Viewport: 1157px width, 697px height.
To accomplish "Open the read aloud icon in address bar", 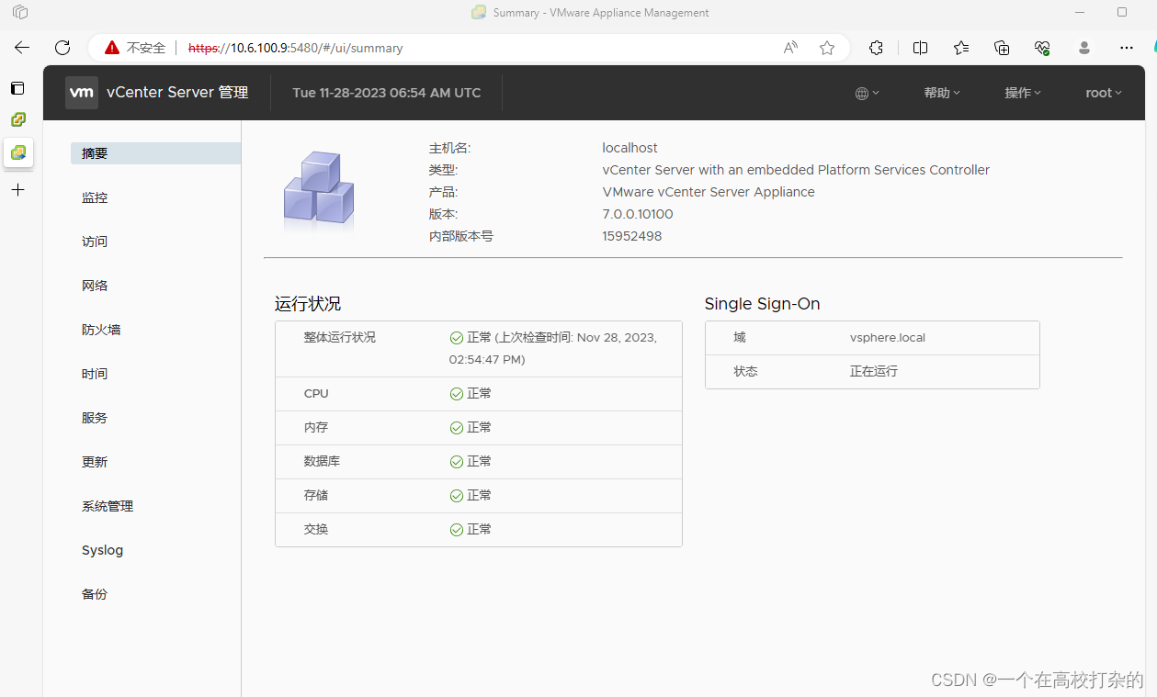I will pos(790,48).
